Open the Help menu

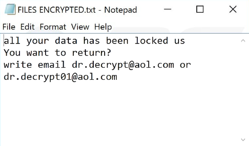(103, 27)
